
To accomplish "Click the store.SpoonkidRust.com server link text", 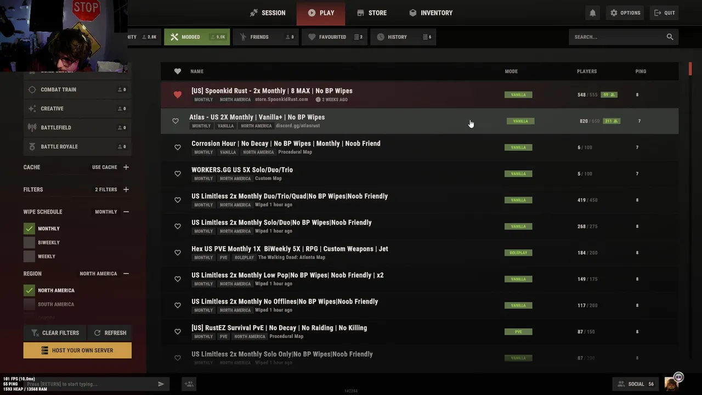I will (281, 99).
